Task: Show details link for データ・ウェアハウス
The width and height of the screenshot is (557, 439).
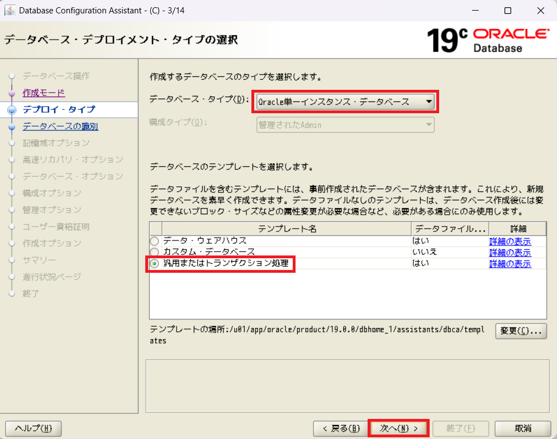Action: click(510, 242)
